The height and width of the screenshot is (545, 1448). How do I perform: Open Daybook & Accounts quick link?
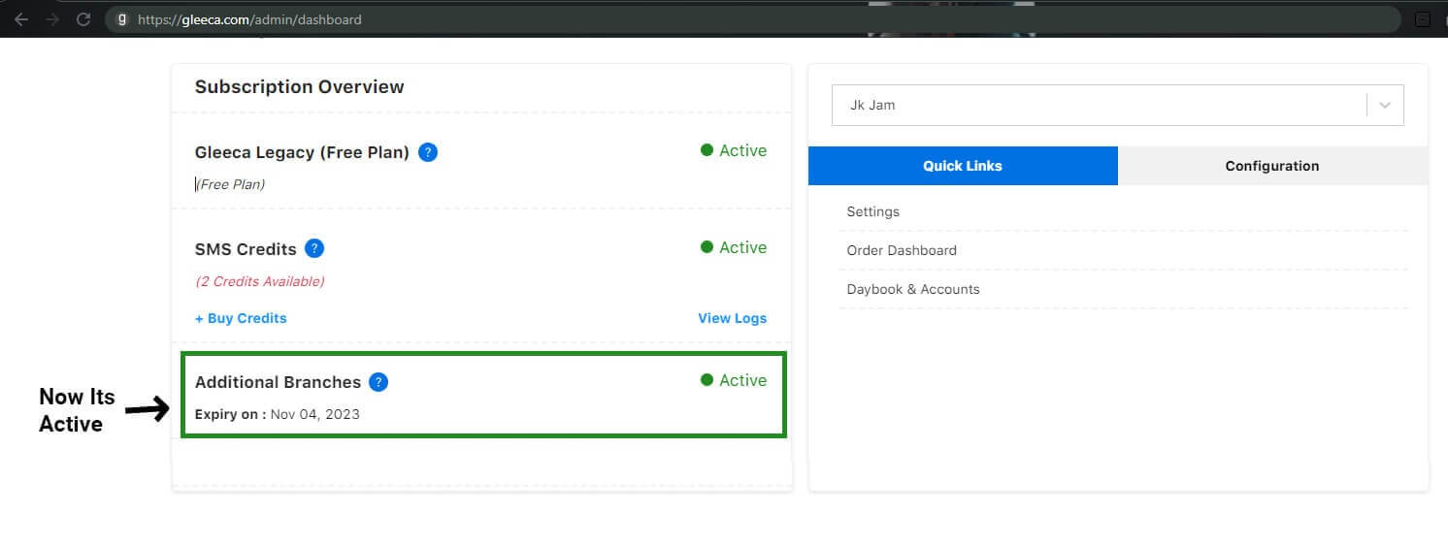[913, 289]
